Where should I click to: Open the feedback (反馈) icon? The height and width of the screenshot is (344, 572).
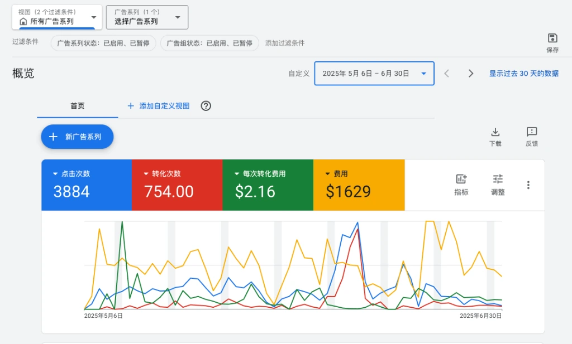tap(532, 132)
